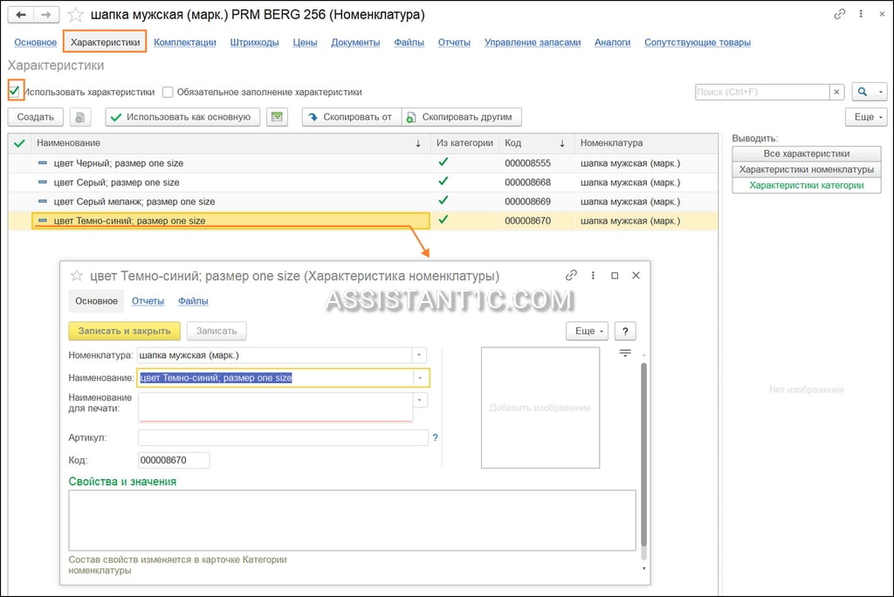The width and height of the screenshot is (894, 597).
Task: Open the Цены tab
Action: 305,42
